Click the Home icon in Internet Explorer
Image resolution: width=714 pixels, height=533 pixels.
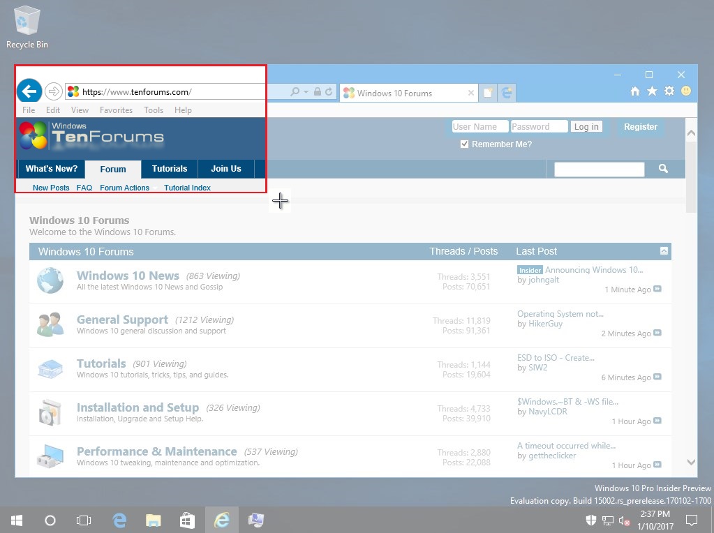click(634, 91)
